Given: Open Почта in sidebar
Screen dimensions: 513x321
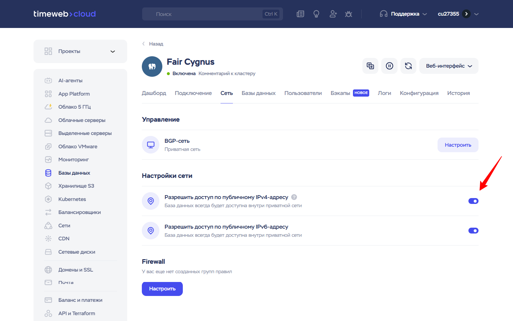Looking at the screenshot, I should [66, 282].
